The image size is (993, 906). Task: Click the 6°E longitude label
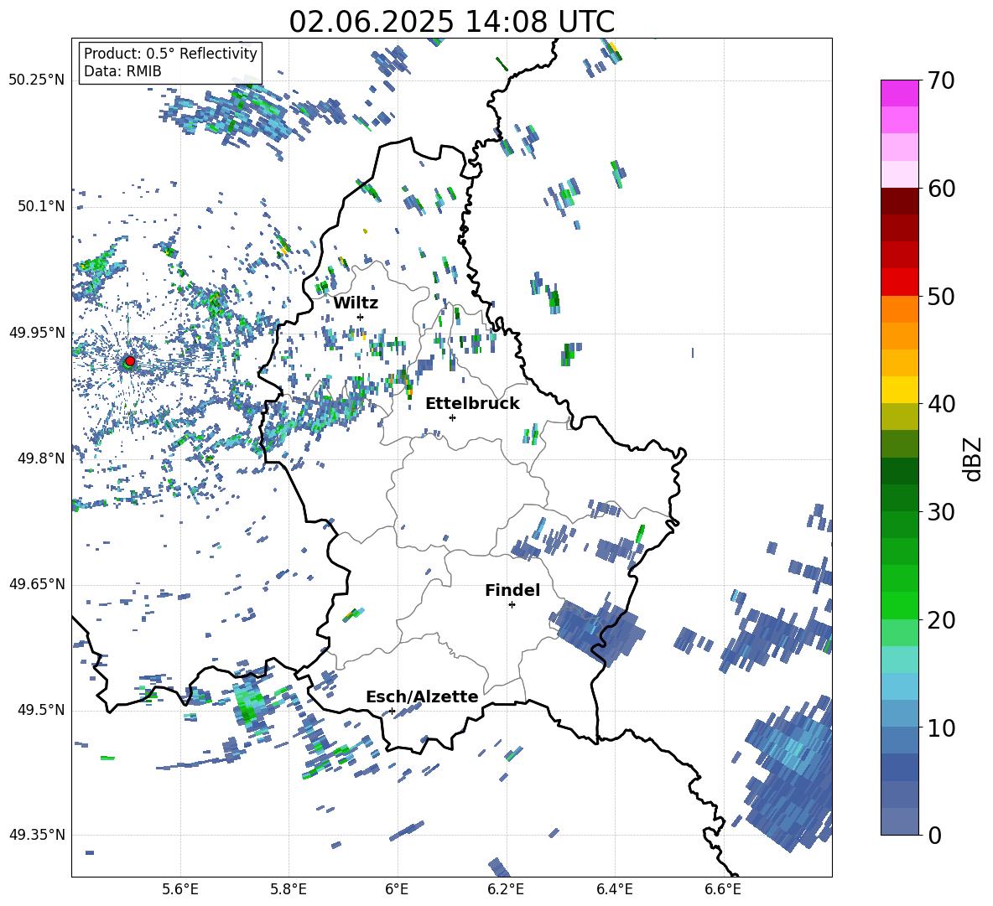(397, 889)
